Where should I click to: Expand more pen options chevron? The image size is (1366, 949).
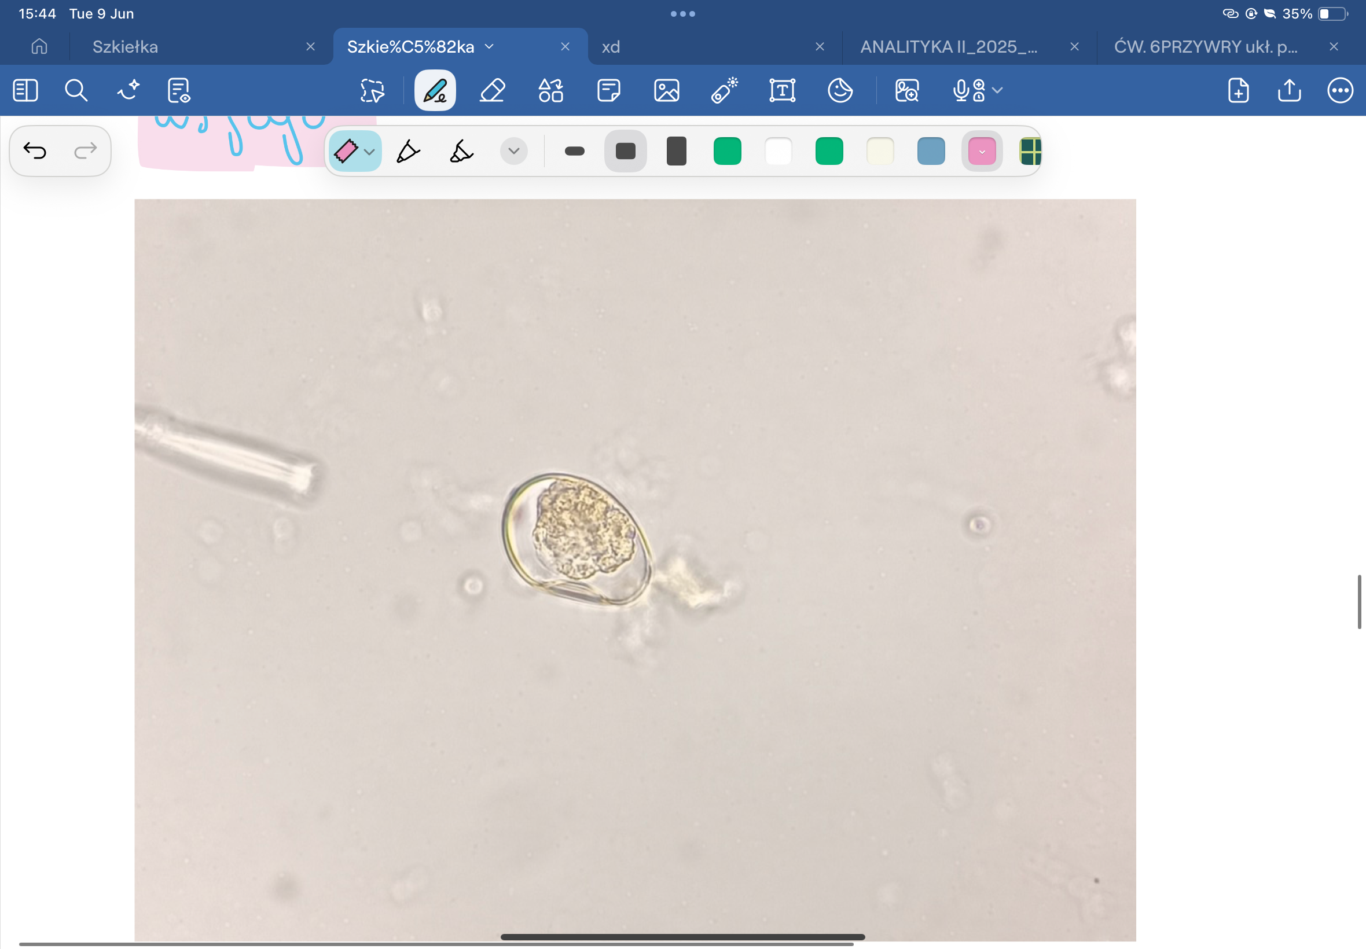click(514, 151)
